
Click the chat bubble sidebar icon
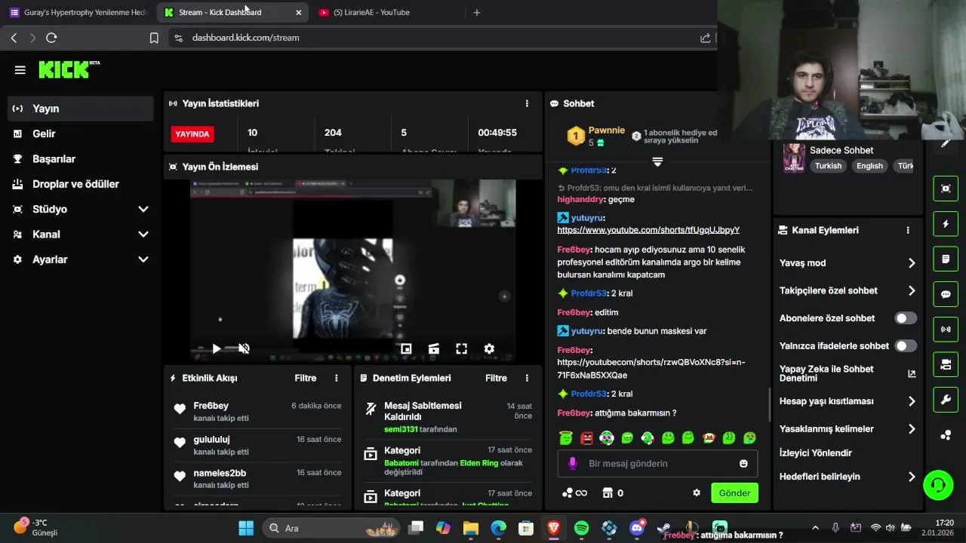pyautogui.click(x=946, y=294)
